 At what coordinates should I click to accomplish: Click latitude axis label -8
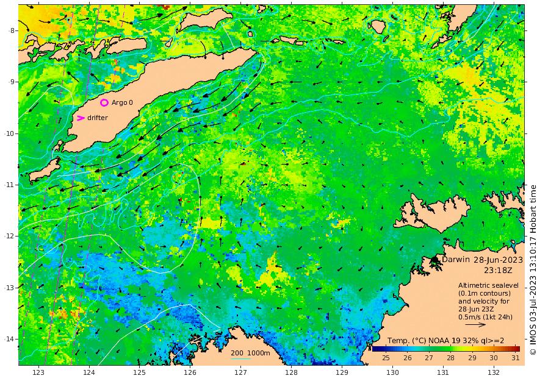point(12,30)
